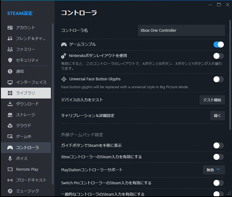232x197 pixels.
Task: Open ミュージック settings
Action: 26,191
